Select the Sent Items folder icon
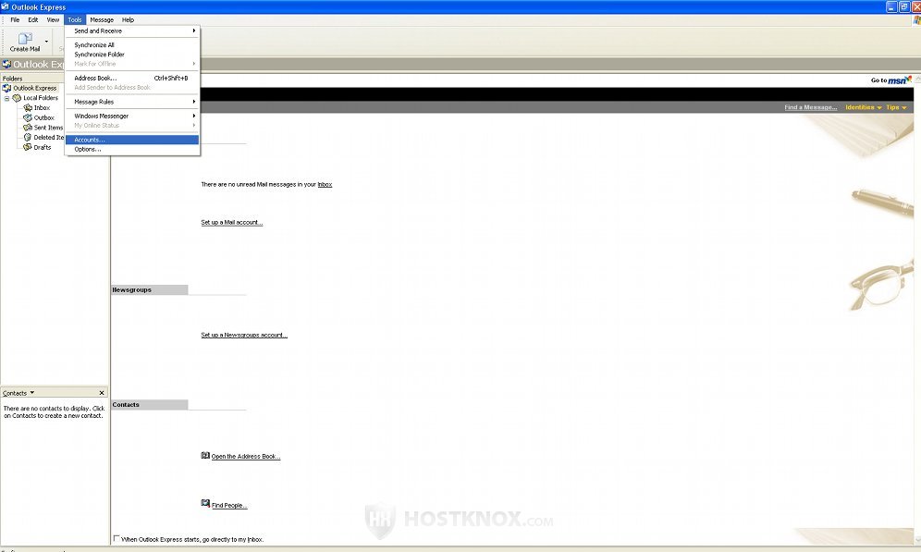This screenshot has width=921, height=552. pos(28,128)
